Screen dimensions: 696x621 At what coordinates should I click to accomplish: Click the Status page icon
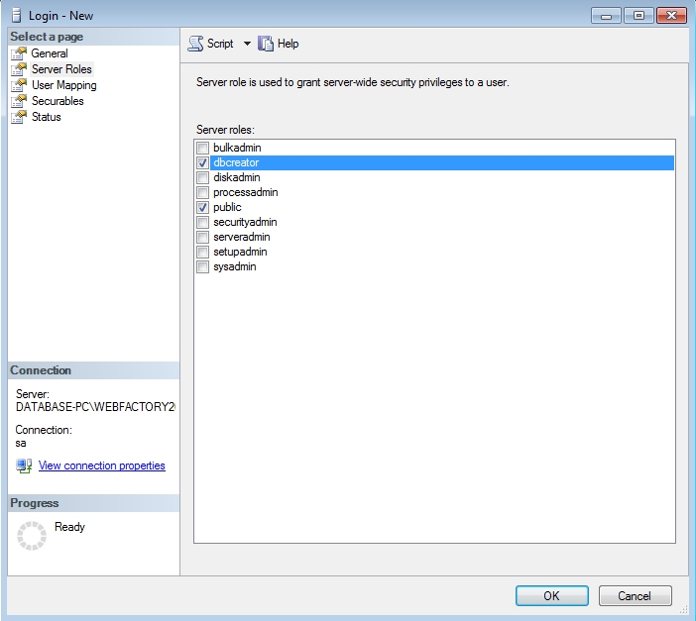[18, 117]
